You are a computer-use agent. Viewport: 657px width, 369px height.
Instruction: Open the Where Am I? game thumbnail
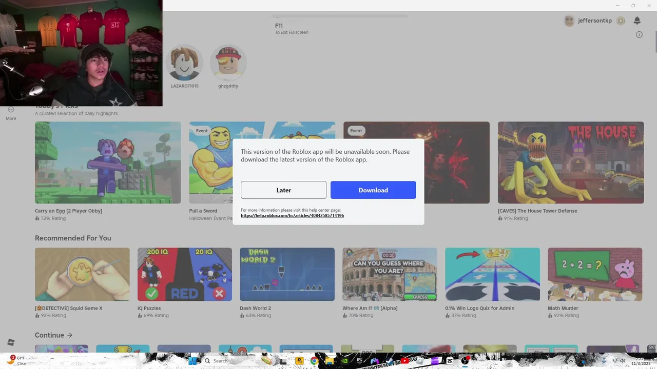coord(390,274)
